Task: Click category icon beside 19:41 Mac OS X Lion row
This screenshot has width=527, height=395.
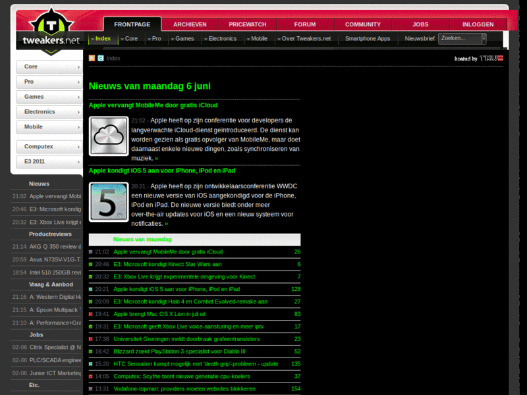Action: [x=90, y=314]
